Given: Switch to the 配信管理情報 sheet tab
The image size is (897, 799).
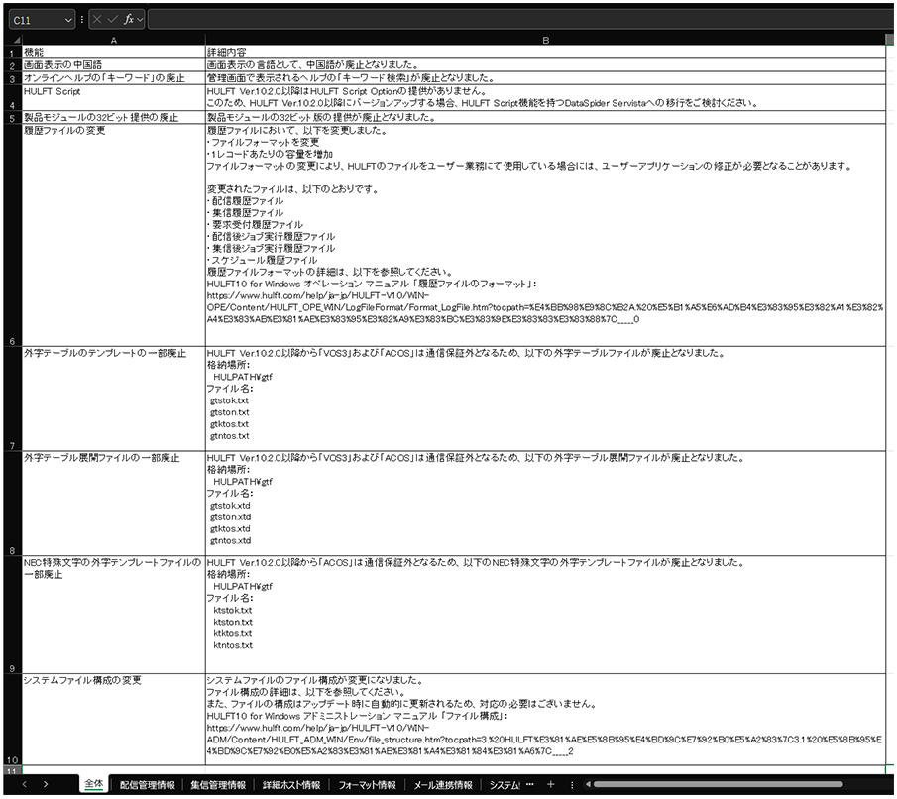Looking at the screenshot, I should point(147,785).
